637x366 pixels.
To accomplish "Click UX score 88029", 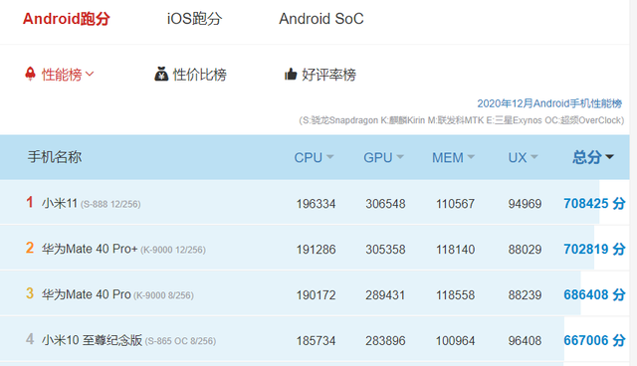I will [x=525, y=250].
